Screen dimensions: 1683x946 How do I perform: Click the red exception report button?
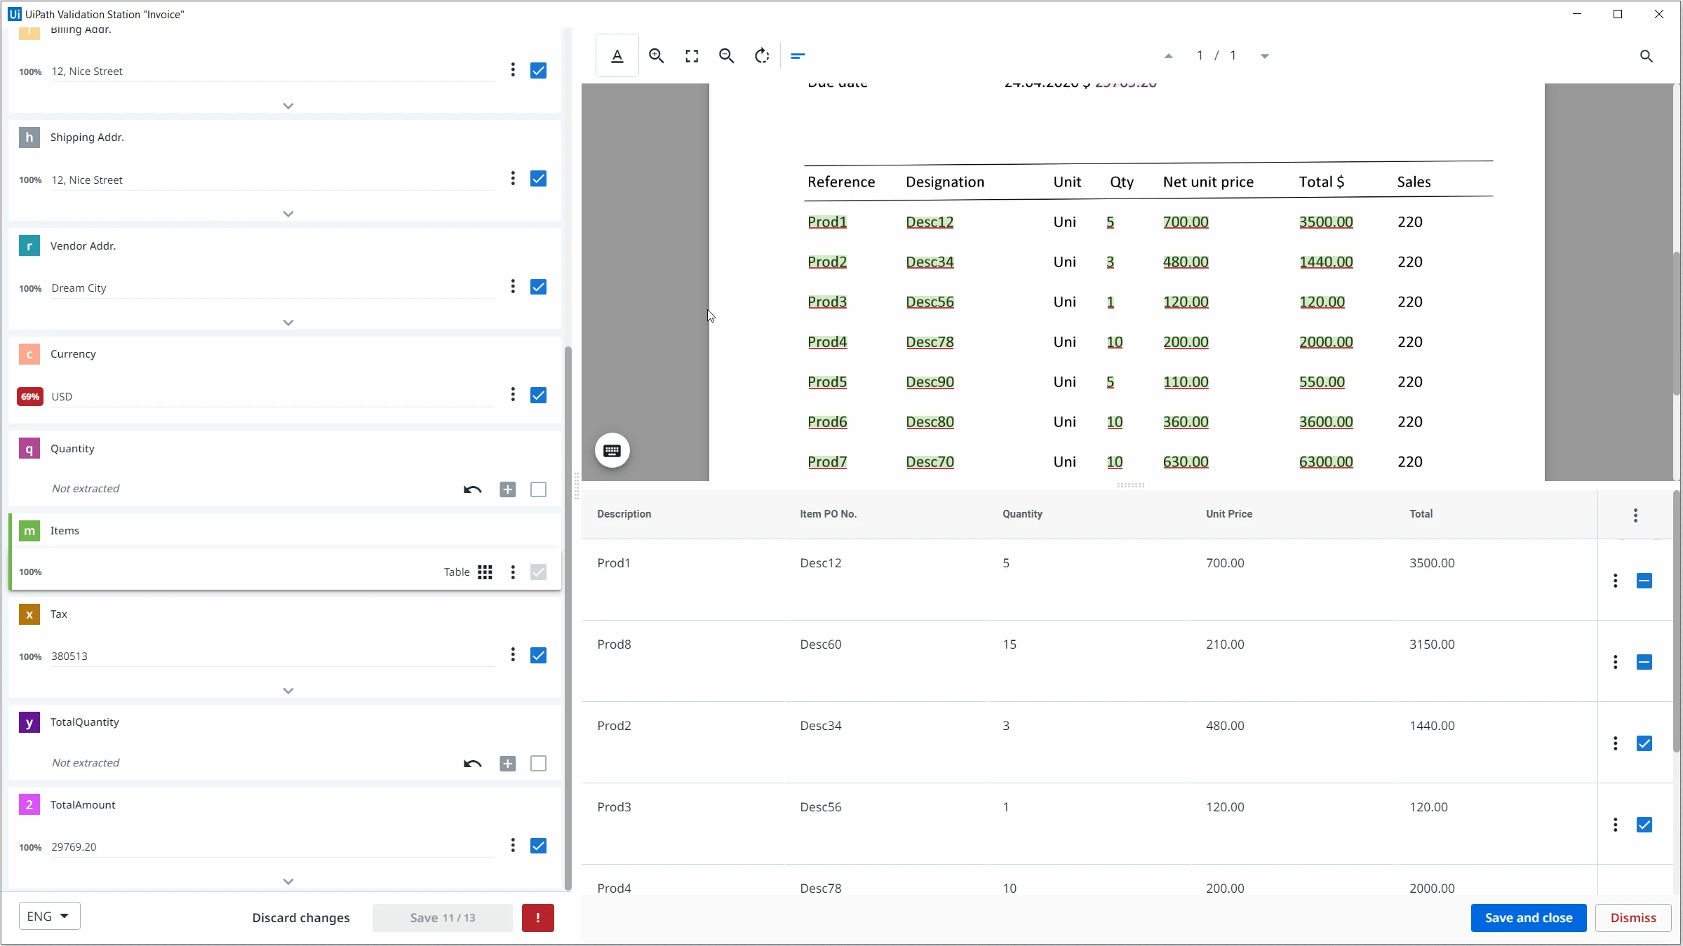[x=538, y=918]
